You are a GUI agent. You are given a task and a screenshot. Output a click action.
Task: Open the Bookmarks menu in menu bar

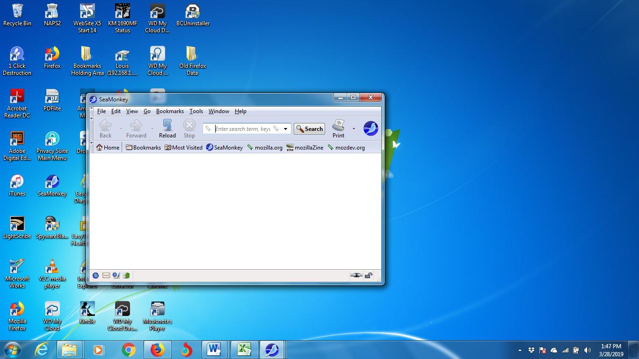click(x=170, y=111)
